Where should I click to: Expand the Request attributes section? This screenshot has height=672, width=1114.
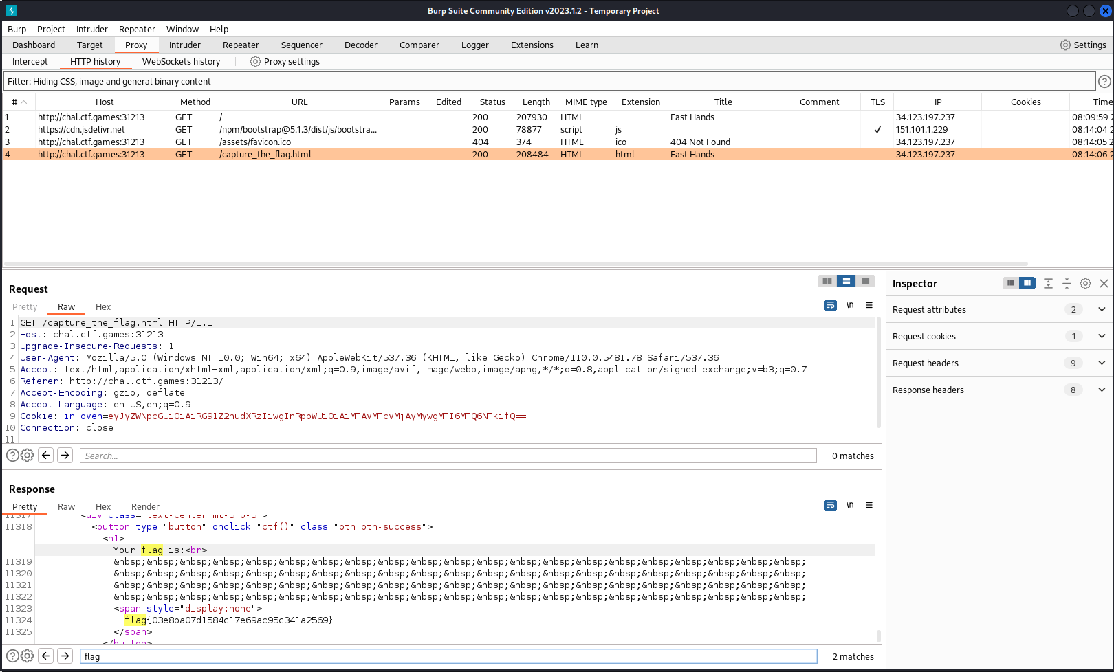coord(1102,309)
